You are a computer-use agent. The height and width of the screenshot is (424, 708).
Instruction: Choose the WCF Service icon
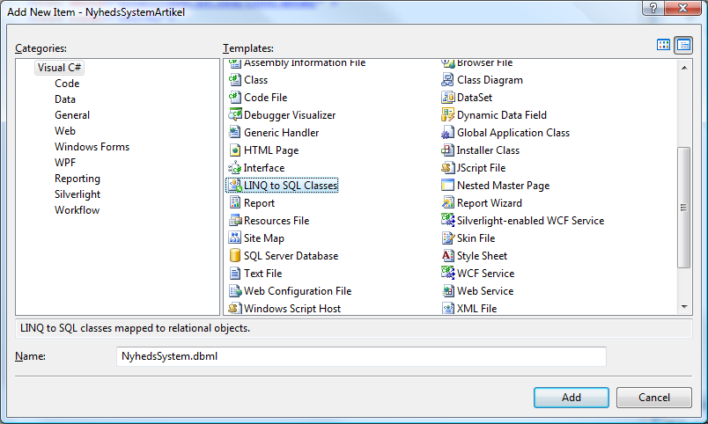(x=447, y=274)
